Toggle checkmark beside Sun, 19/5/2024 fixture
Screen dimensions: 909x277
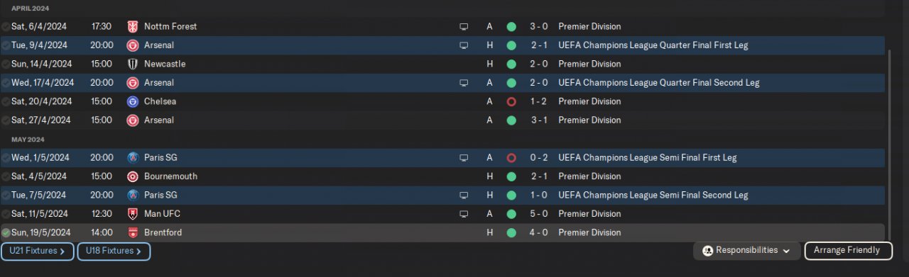(x=6, y=233)
